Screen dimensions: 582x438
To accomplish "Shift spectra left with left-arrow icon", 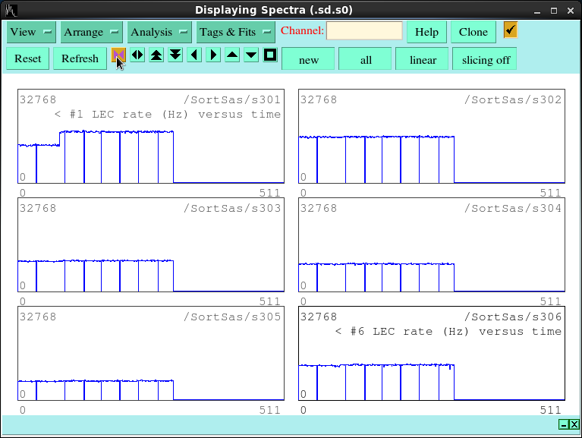I will (194, 55).
